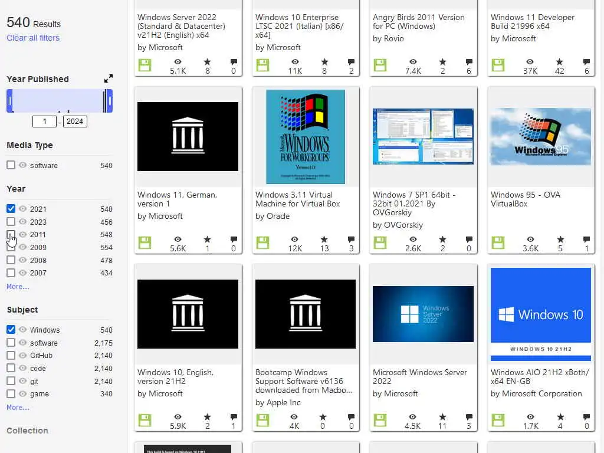This screenshot has width=604, height=453.
Task: Click software icon on Windows 10 Enterprise LTSC card
Action: click(262, 65)
